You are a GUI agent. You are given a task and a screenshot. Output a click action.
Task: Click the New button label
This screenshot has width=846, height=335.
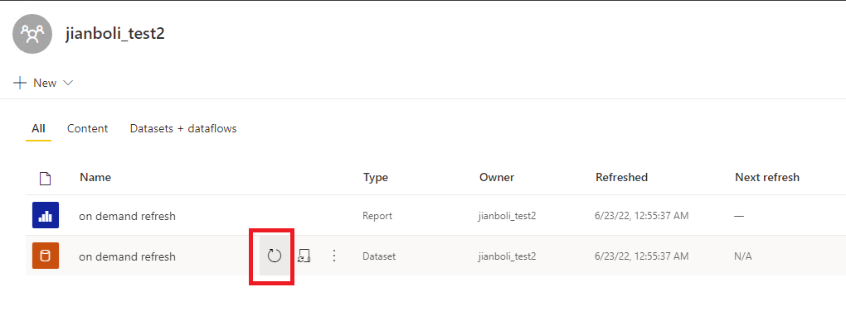coord(45,83)
